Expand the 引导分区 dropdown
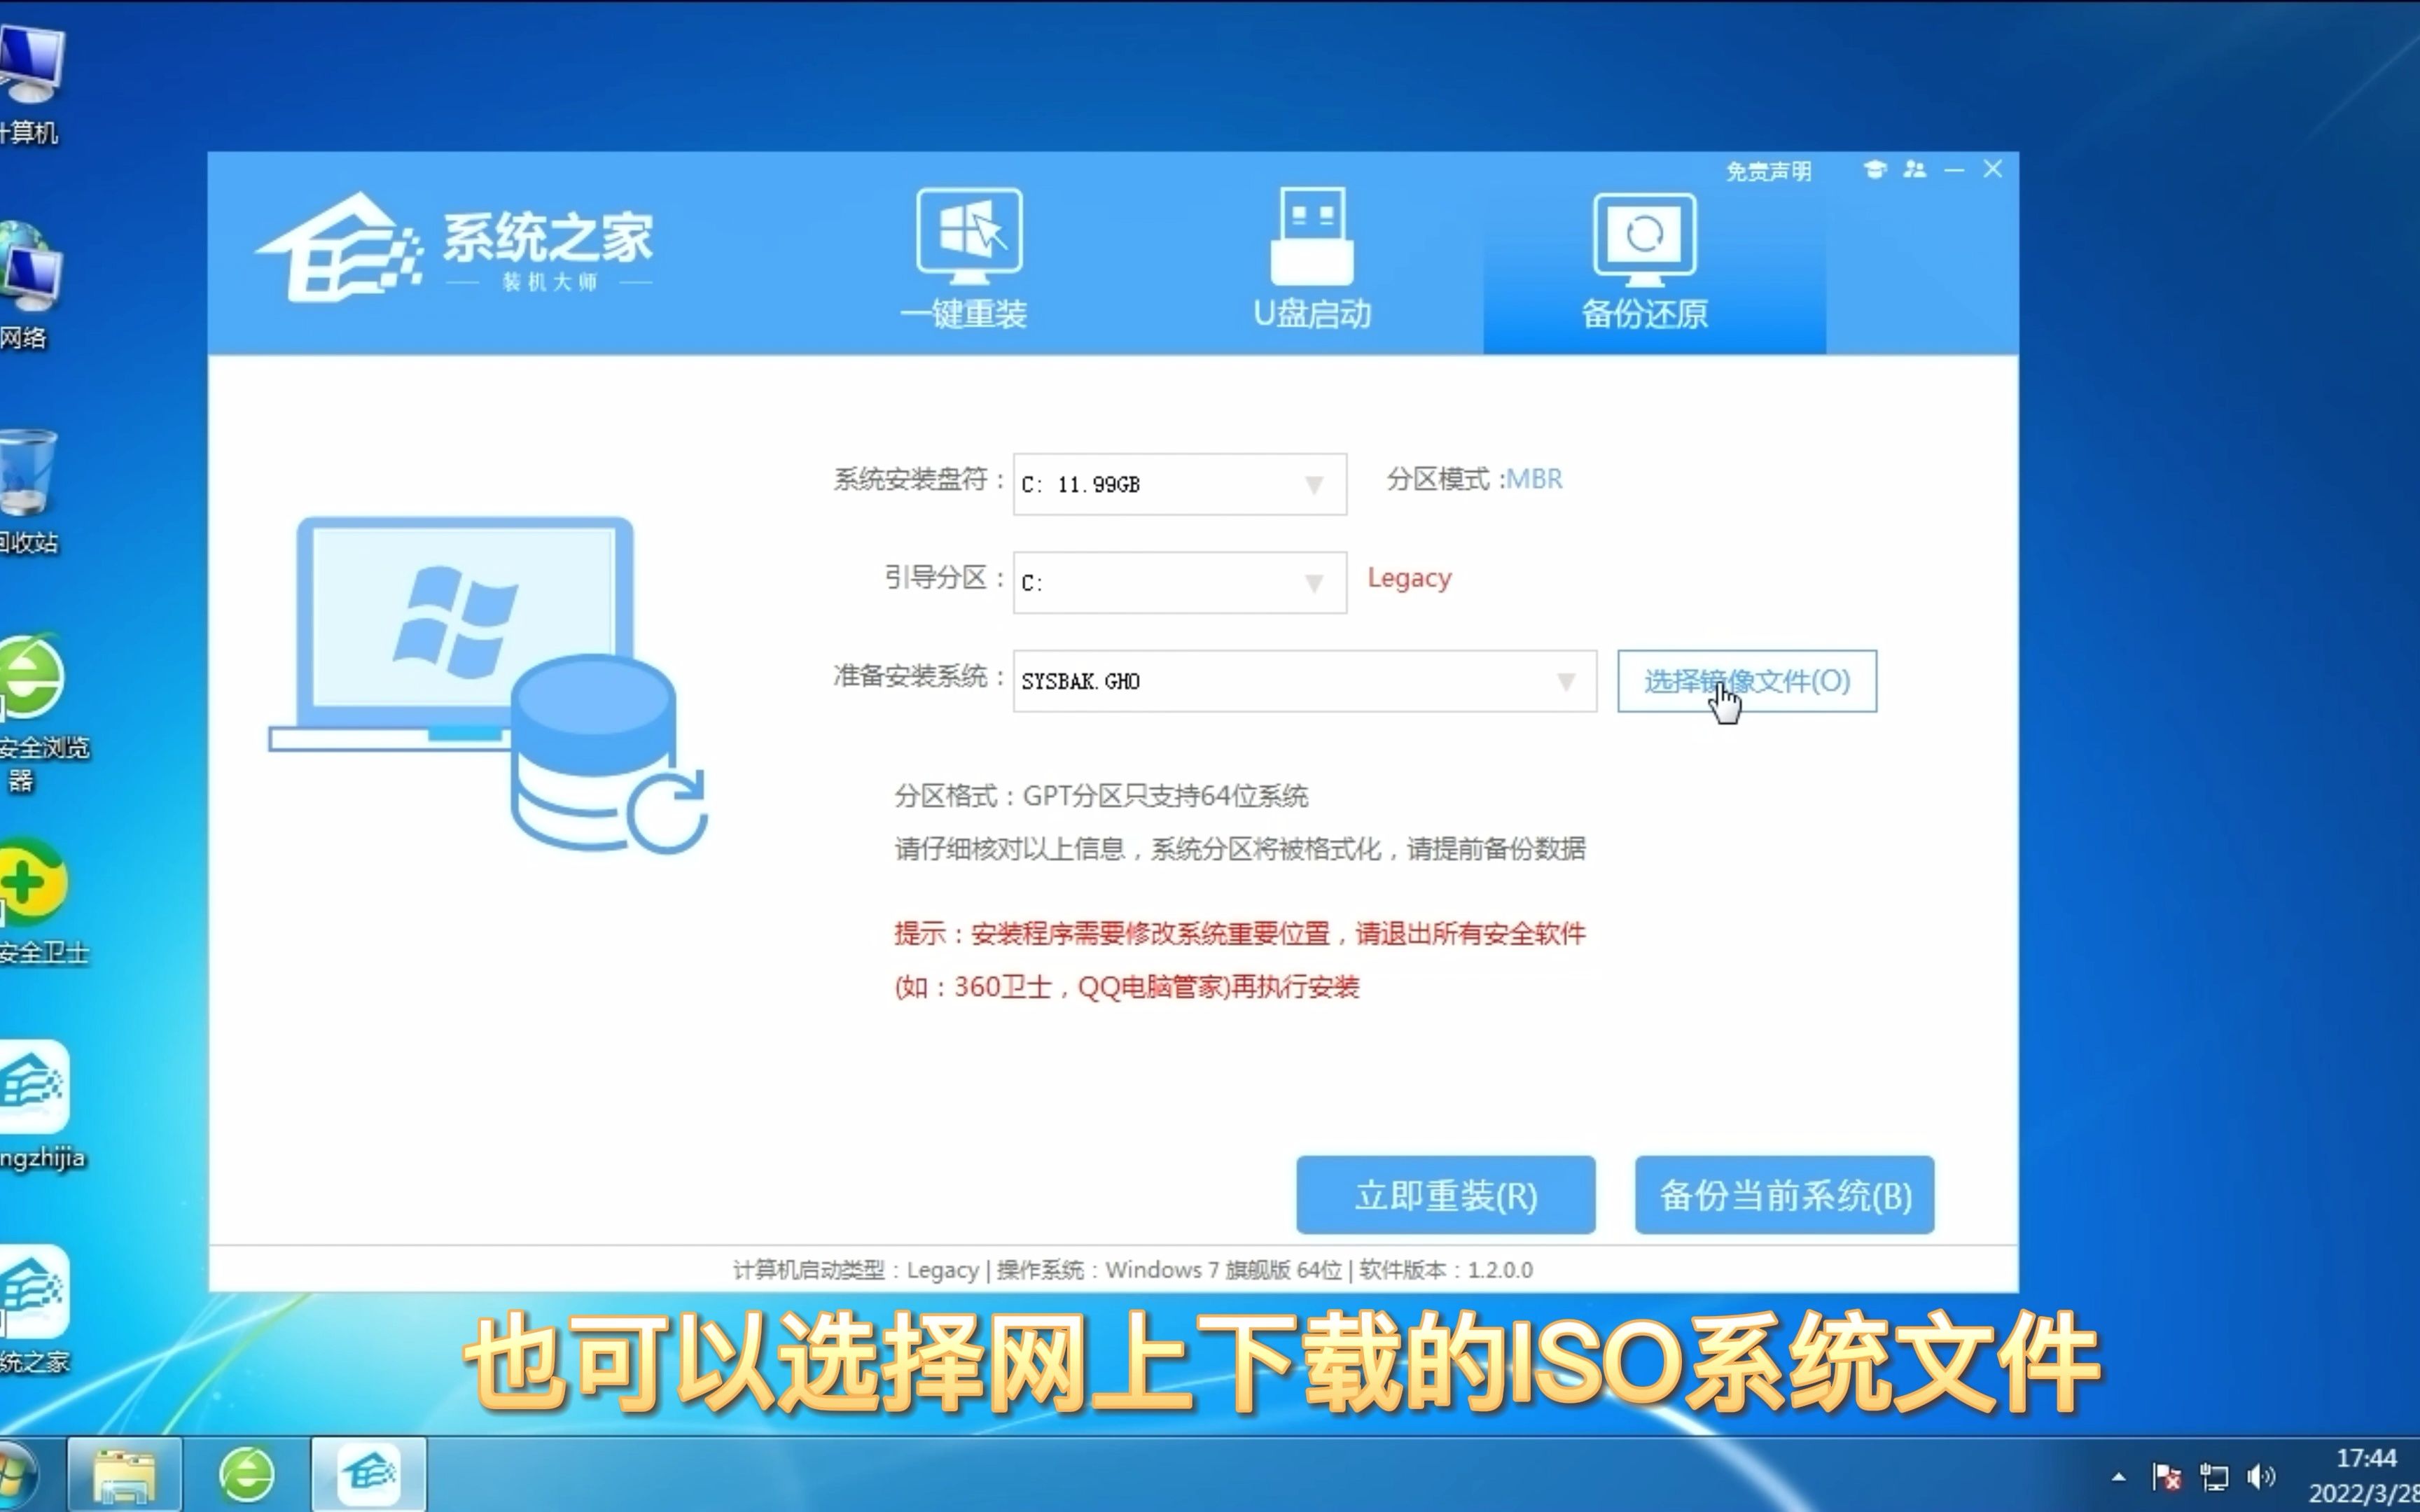The width and height of the screenshot is (2420, 1512). click(1179, 582)
